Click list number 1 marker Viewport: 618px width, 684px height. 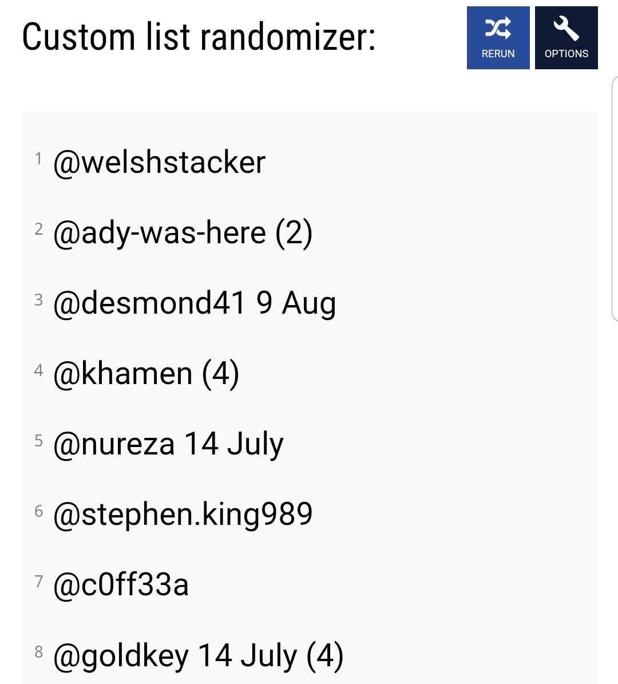pyautogui.click(x=38, y=159)
